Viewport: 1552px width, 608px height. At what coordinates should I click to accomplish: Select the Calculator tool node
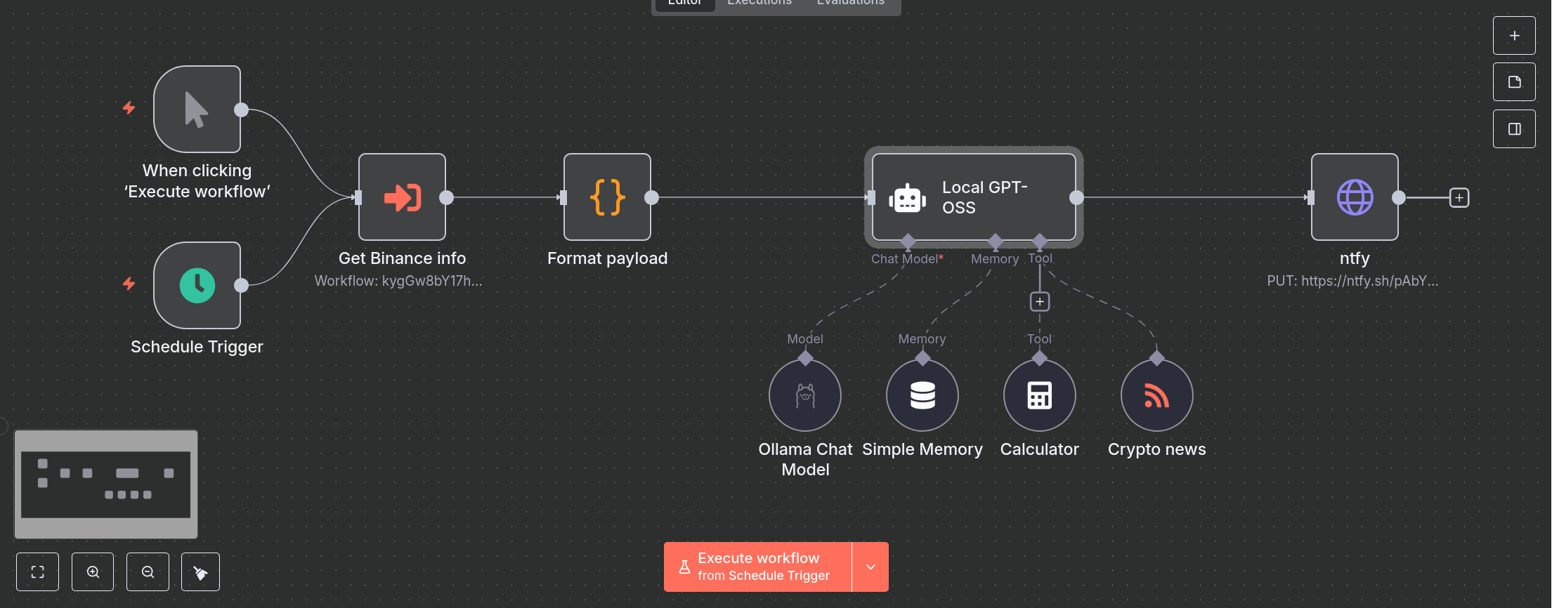(x=1039, y=396)
